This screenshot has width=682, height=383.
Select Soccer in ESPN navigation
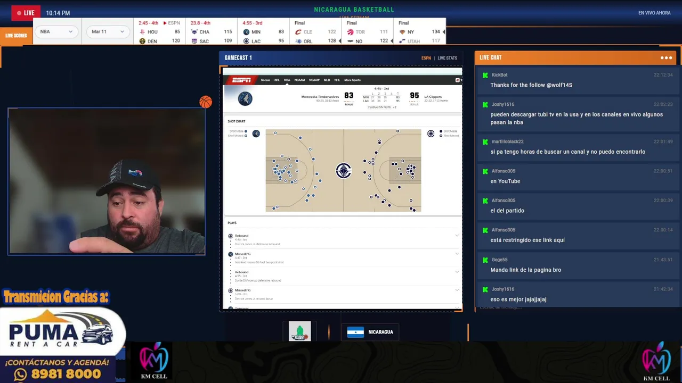coord(265,80)
